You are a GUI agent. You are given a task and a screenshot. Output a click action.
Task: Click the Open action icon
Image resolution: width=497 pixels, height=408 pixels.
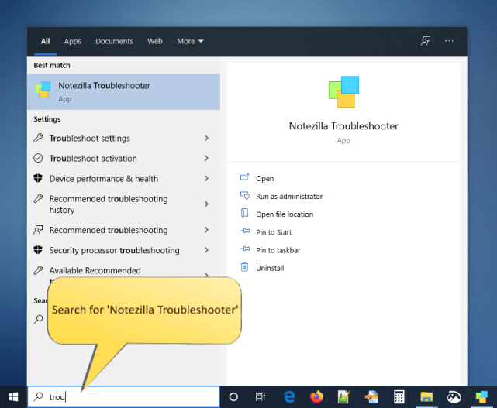(245, 177)
